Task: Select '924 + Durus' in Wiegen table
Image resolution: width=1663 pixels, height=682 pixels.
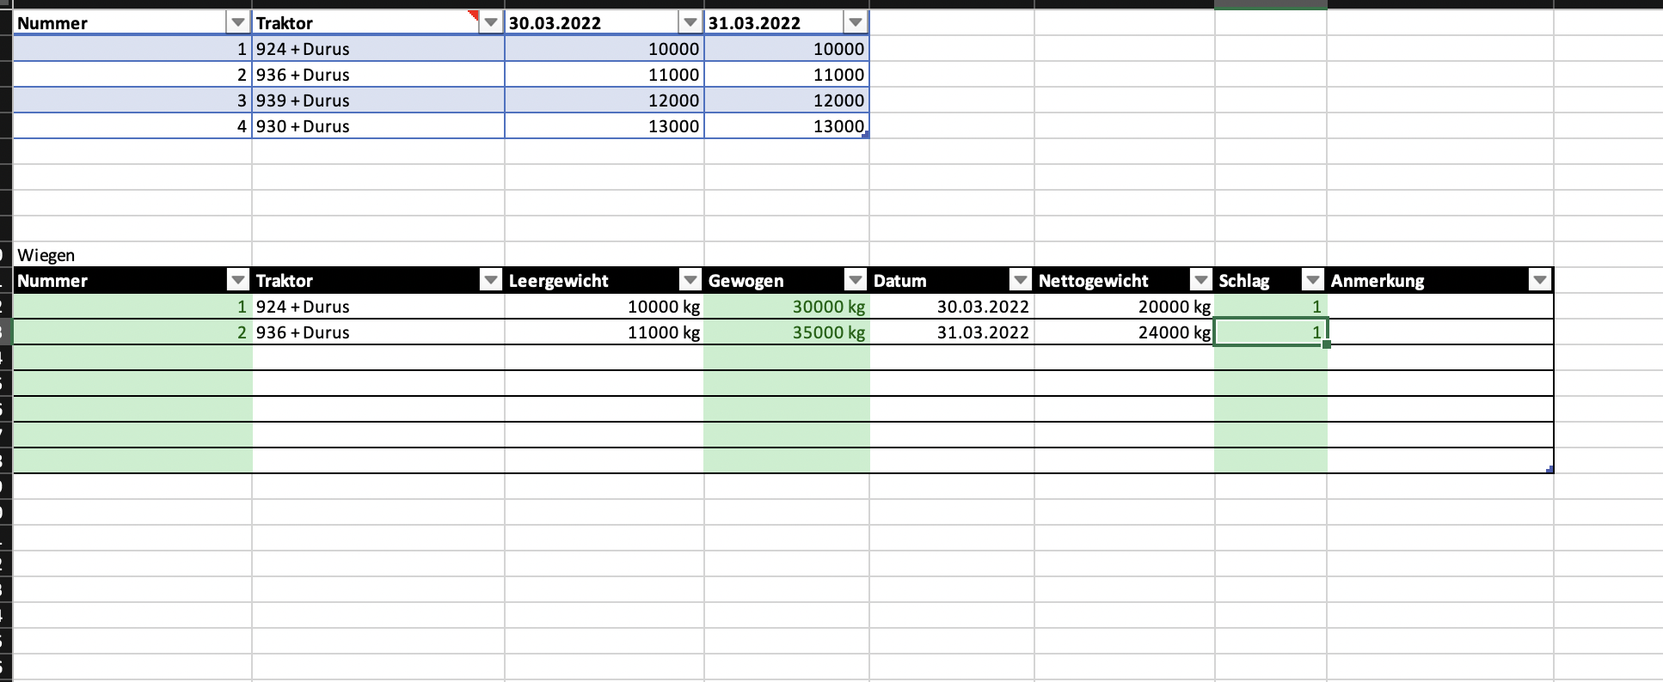Action: [x=378, y=307]
